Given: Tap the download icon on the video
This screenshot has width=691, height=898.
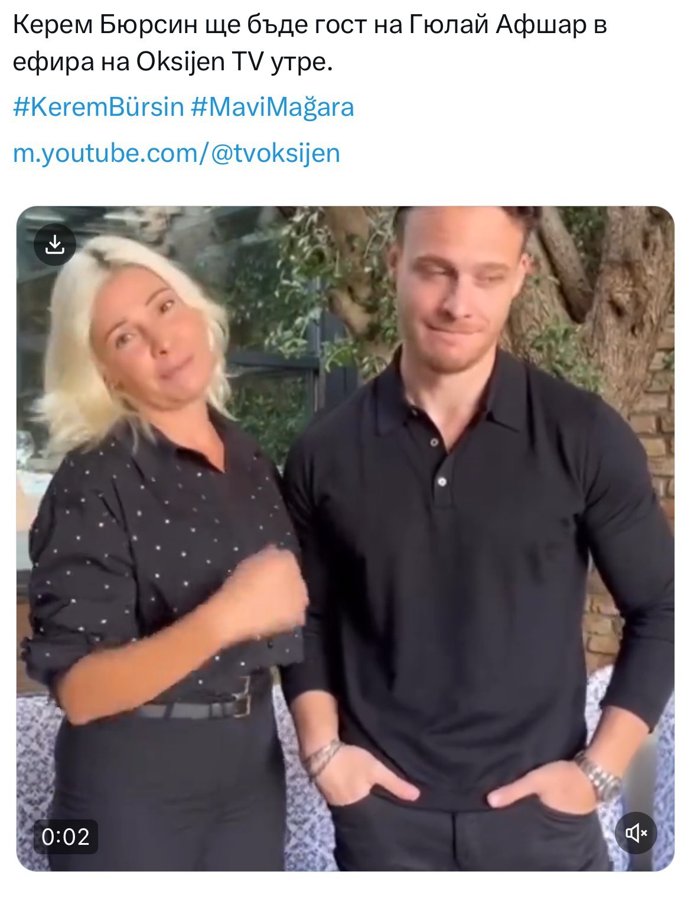Looking at the screenshot, I should click(55, 244).
